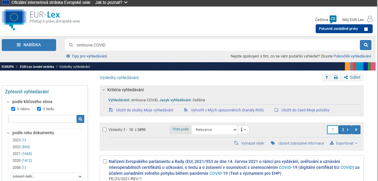Uncheck the V názvu checkbox

coord(13,109)
